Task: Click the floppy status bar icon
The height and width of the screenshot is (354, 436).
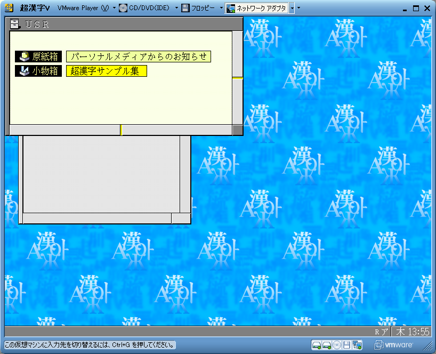Action: [x=346, y=345]
